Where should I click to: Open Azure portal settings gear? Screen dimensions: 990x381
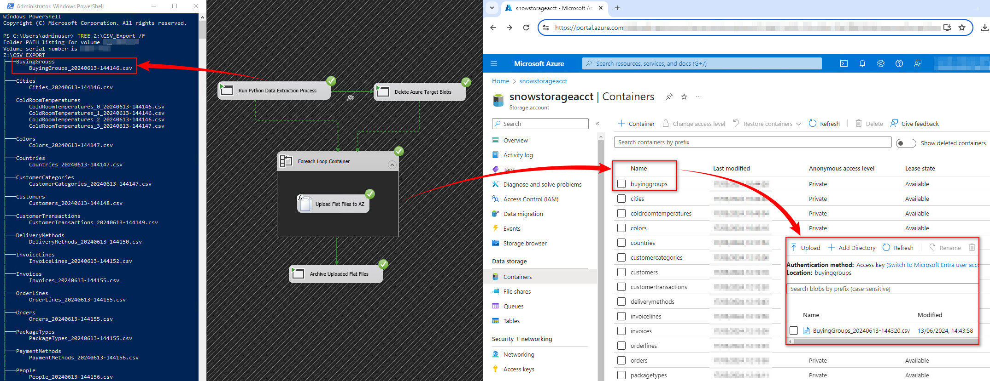coord(880,63)
